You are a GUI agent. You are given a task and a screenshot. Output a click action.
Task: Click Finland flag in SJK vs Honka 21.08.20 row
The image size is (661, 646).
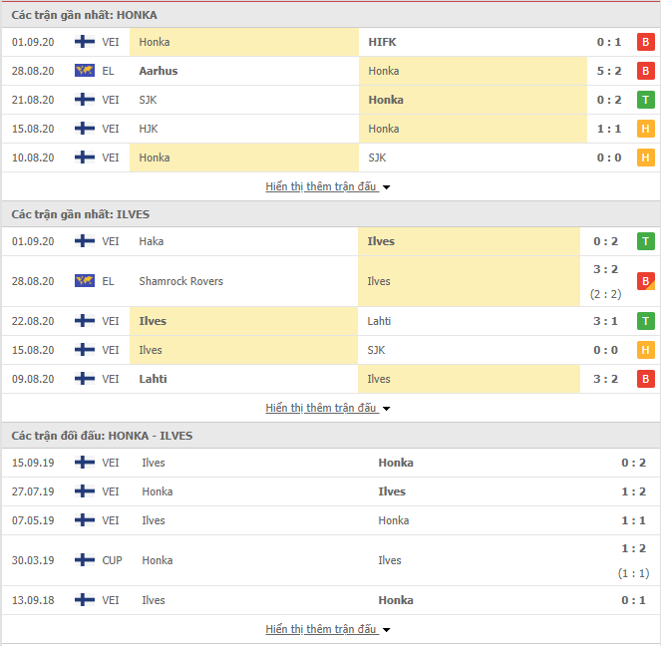click(x=85, y=100)
